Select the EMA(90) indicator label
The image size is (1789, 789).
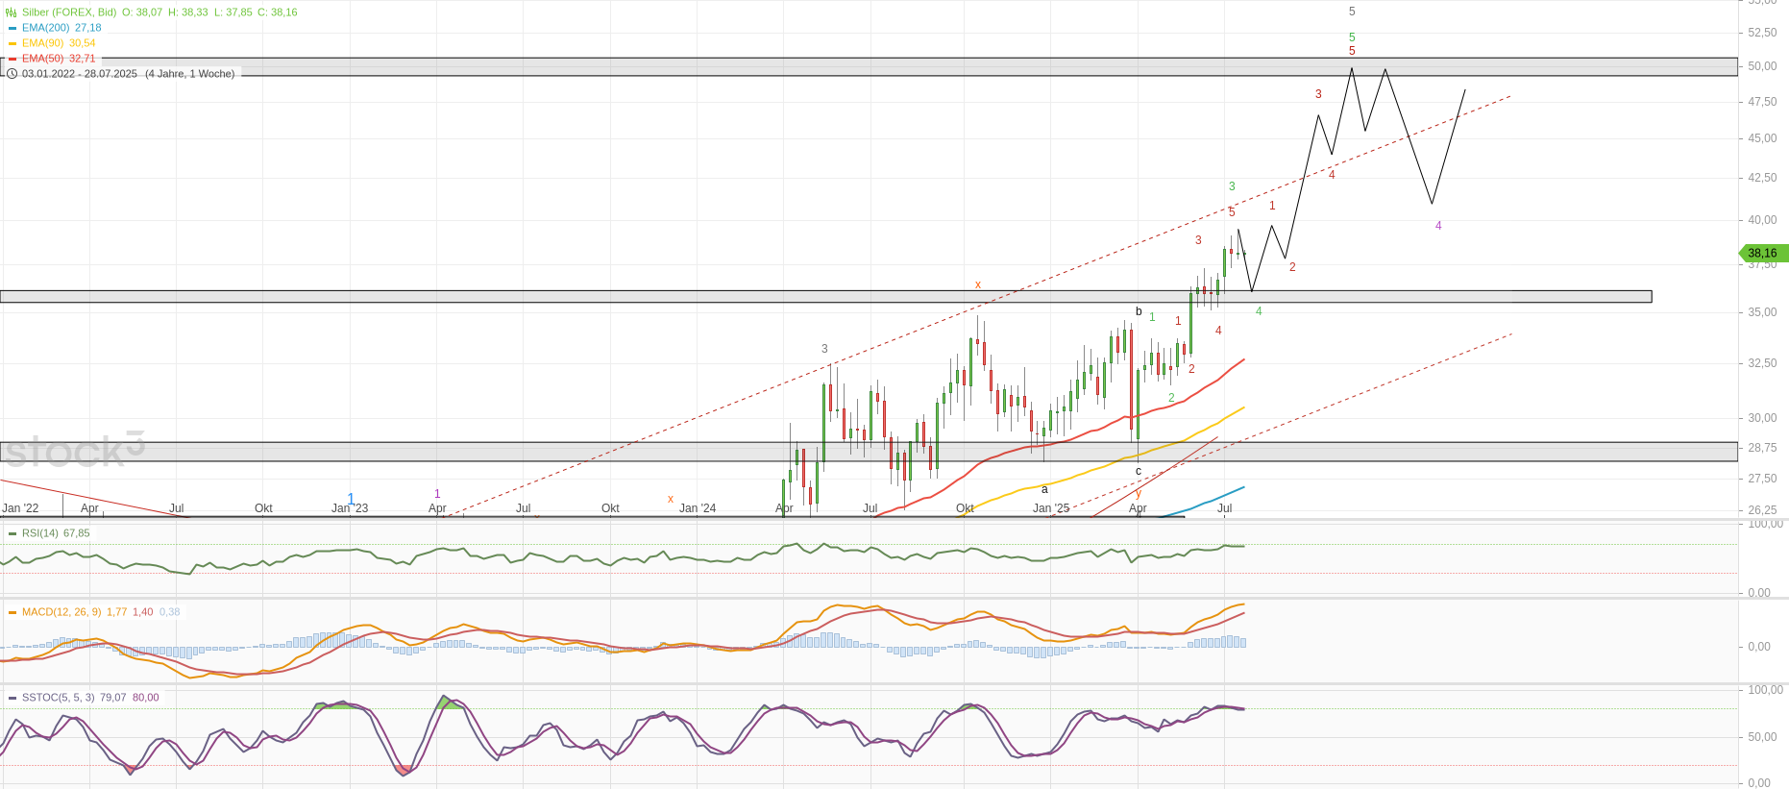[42, 43]
